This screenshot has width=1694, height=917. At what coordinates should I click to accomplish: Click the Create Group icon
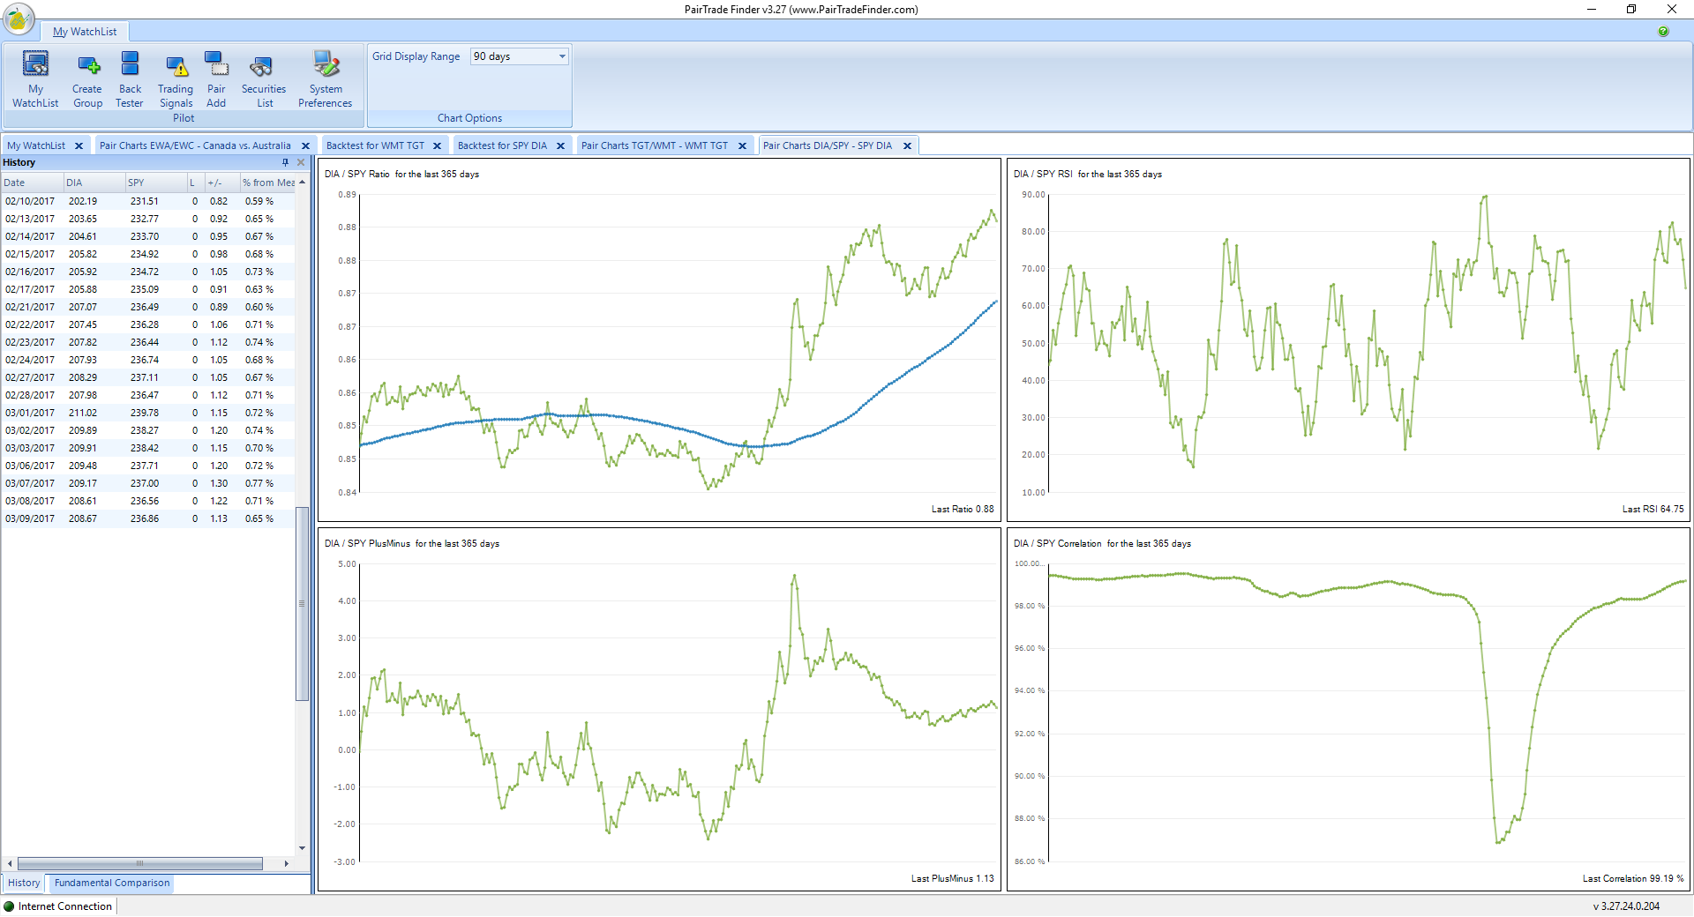87,78
